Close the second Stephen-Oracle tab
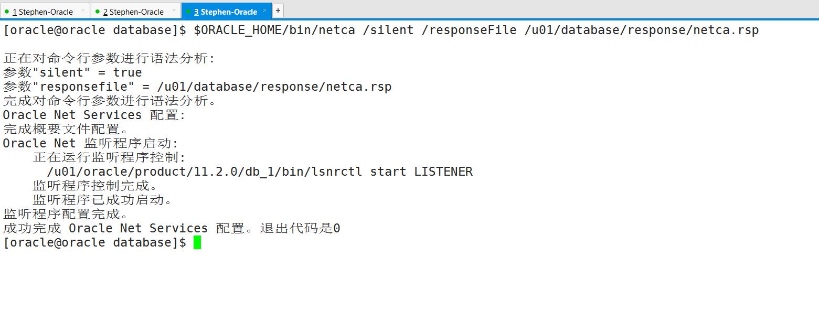The width and height of the screenshot is (819, 310). (x=173, y=9)
